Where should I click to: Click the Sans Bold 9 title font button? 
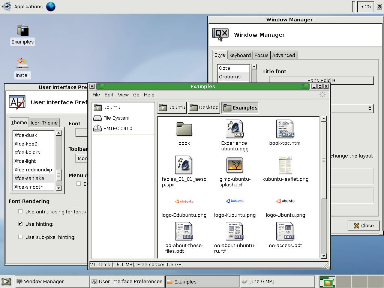(321, 80)
